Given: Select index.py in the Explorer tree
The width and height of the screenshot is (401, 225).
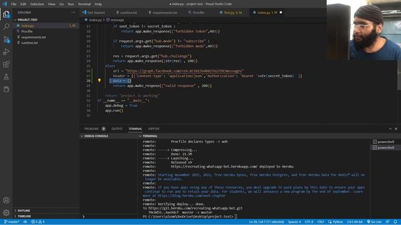Looking at the screenshot, I should [x=46, y=26].
